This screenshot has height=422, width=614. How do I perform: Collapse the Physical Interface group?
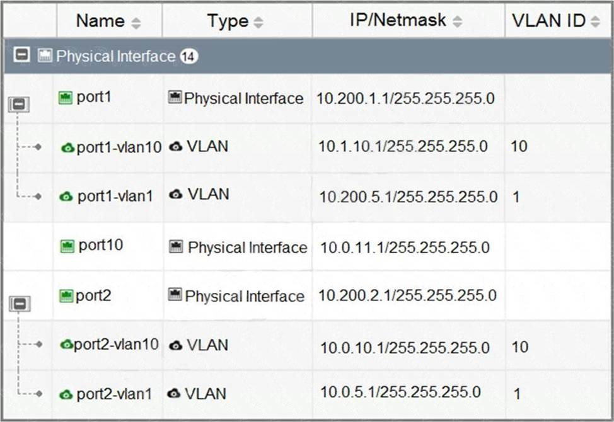click(21, 55)
